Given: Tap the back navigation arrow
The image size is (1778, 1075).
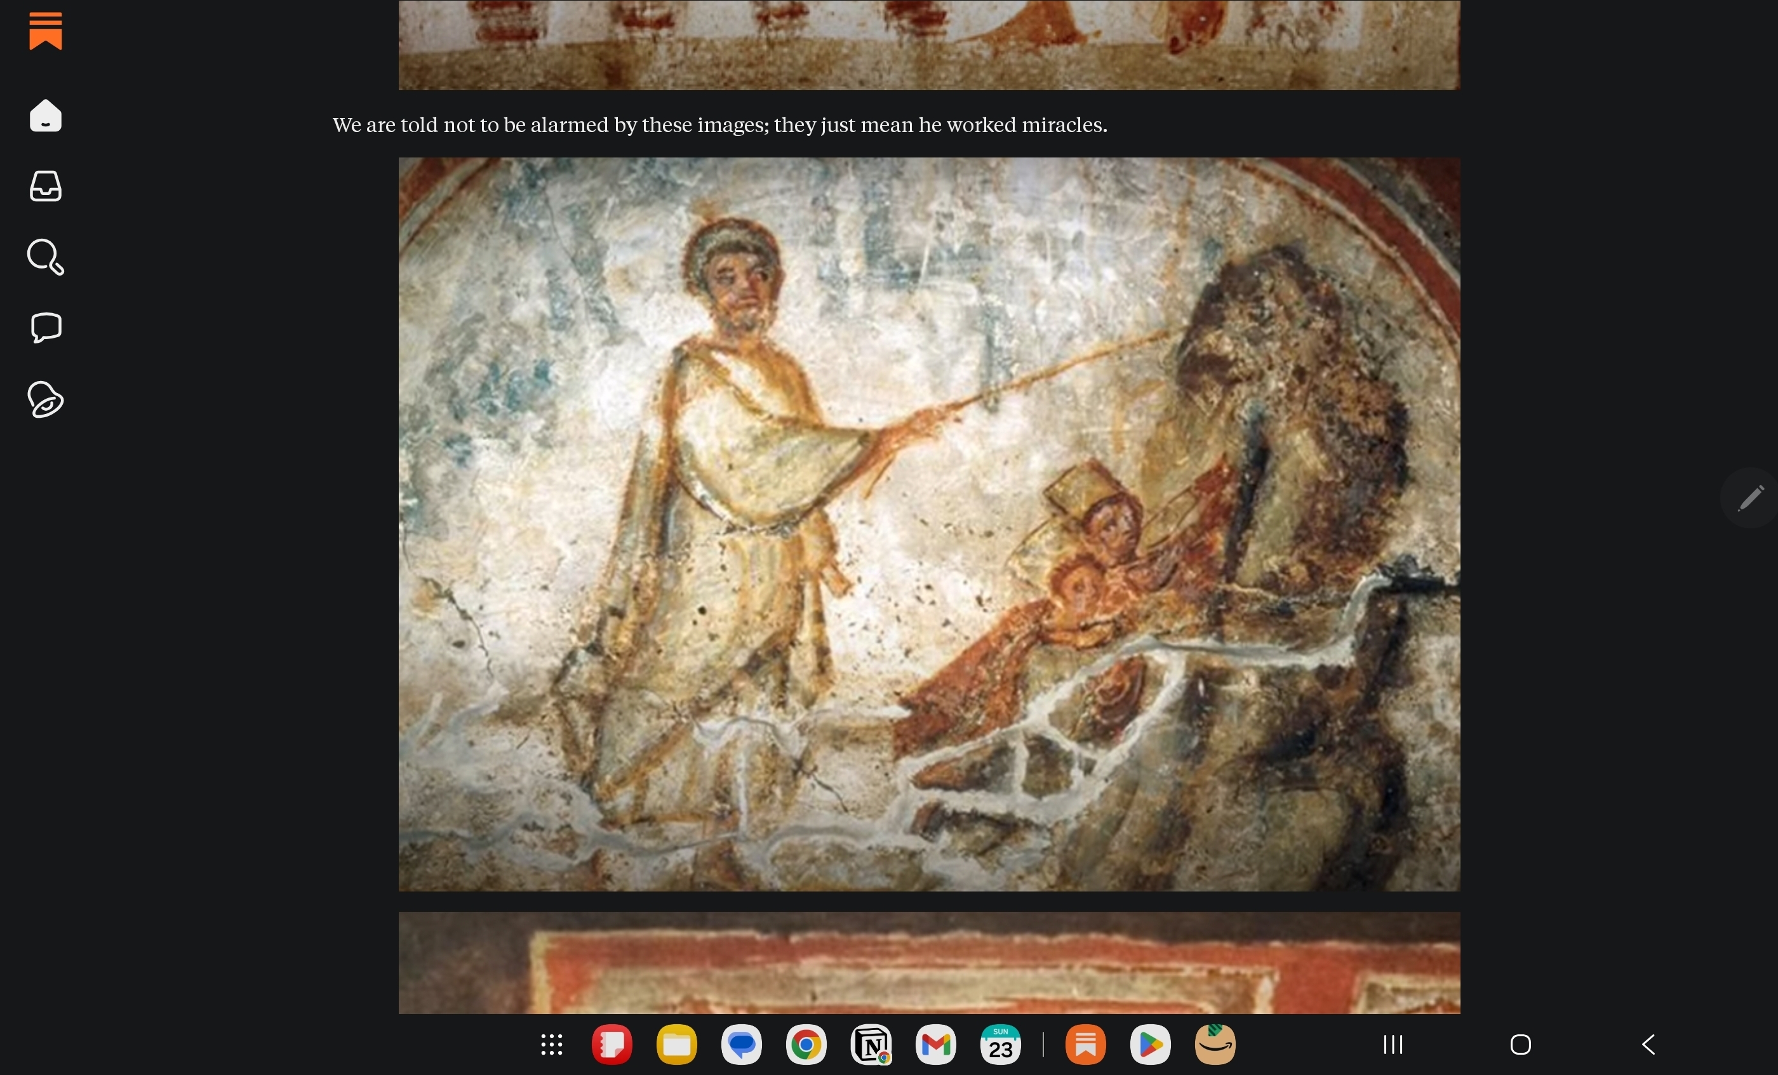Looking at the screenshot, I should pyautogui.click(x=1648, y=1044).
